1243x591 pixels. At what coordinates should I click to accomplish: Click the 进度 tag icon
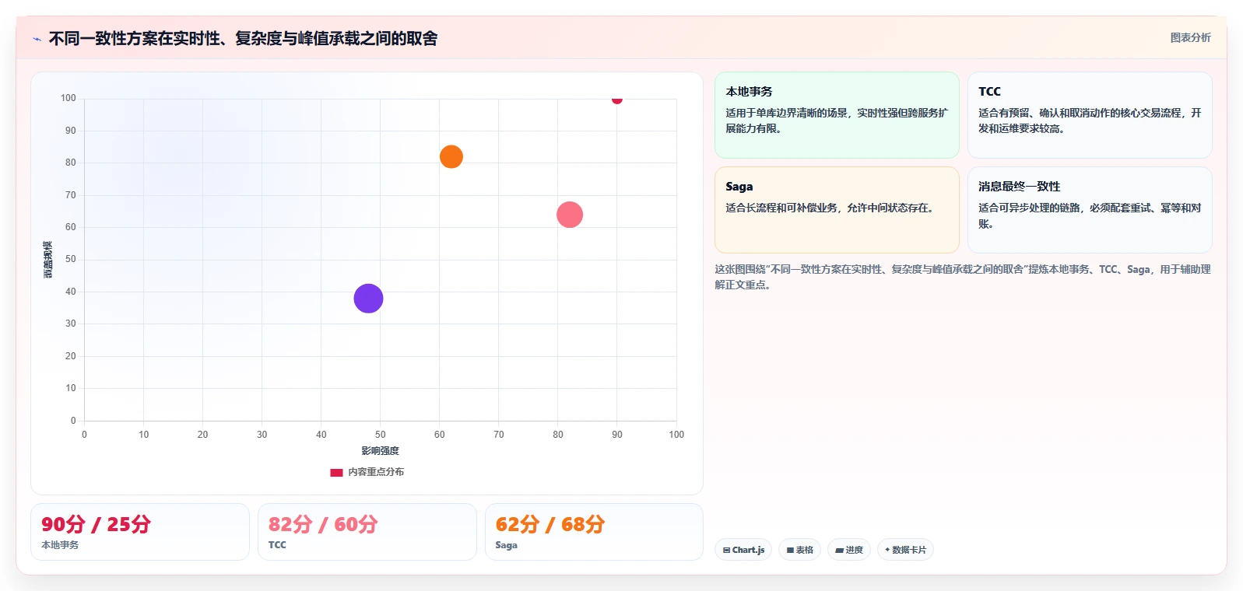tap(839, 550)
